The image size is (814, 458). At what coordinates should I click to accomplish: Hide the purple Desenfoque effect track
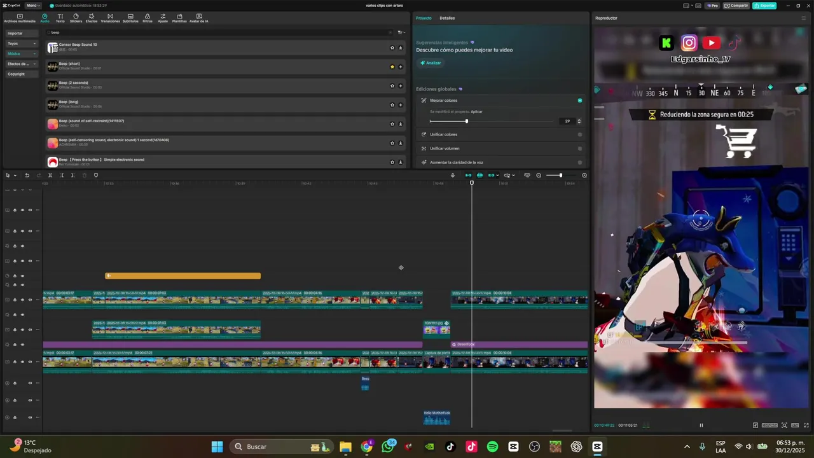point(22,345)
